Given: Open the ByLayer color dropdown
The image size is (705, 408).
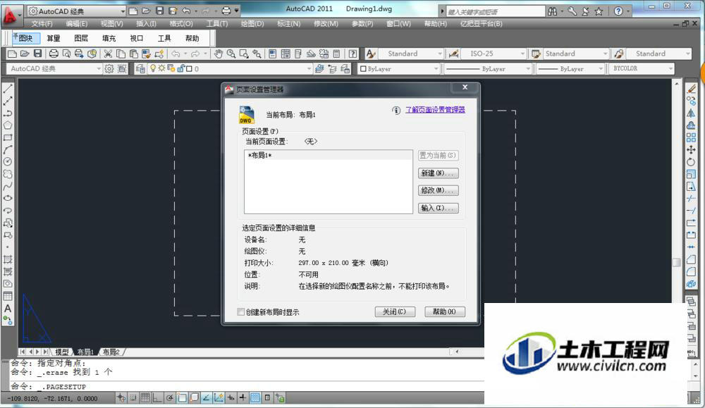Looking at the screenshot, I should tap(398, 69).
